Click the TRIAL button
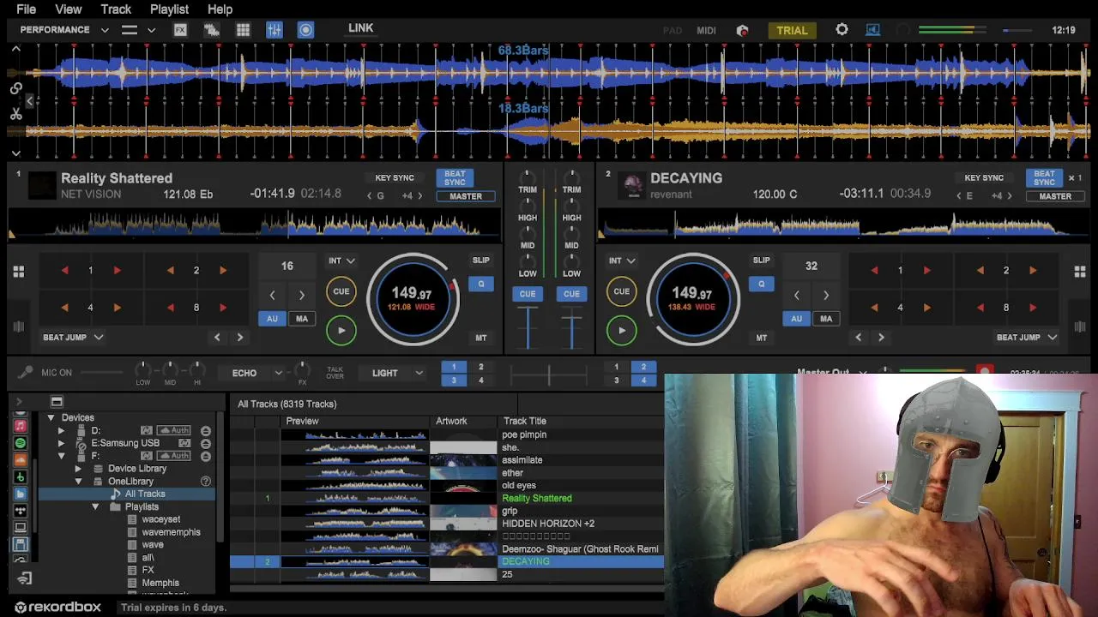 792,30
